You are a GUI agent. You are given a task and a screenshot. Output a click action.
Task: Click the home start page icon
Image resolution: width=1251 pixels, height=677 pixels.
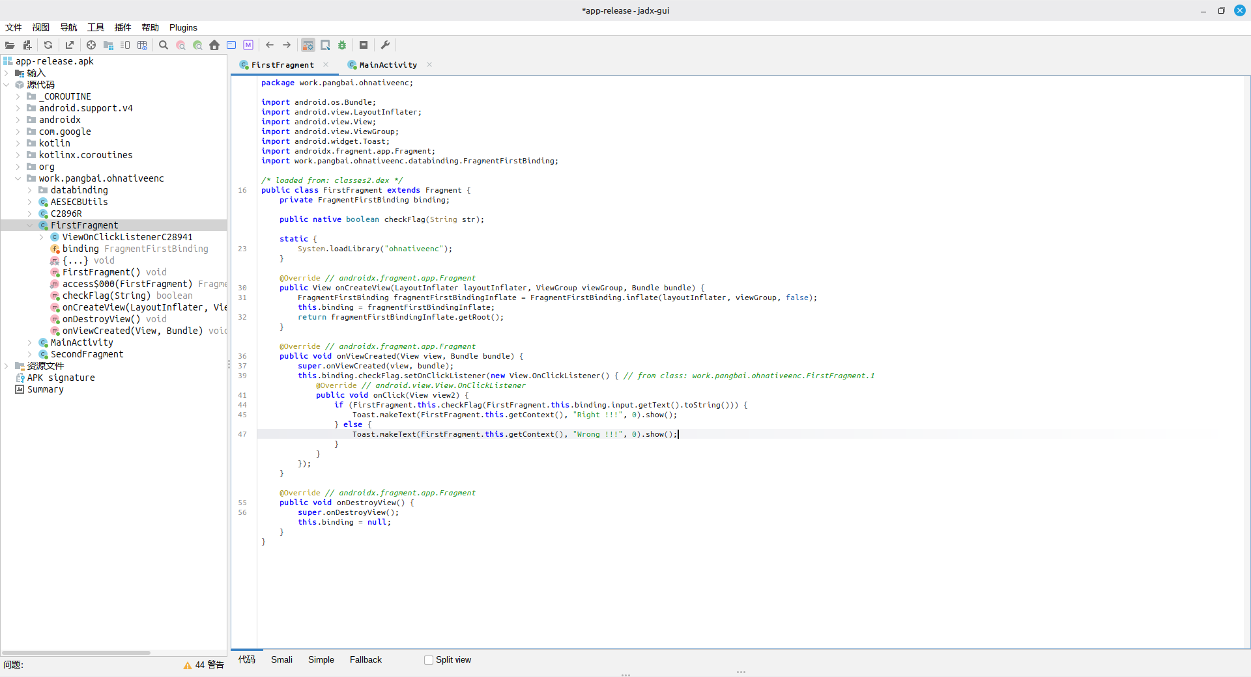214,46
